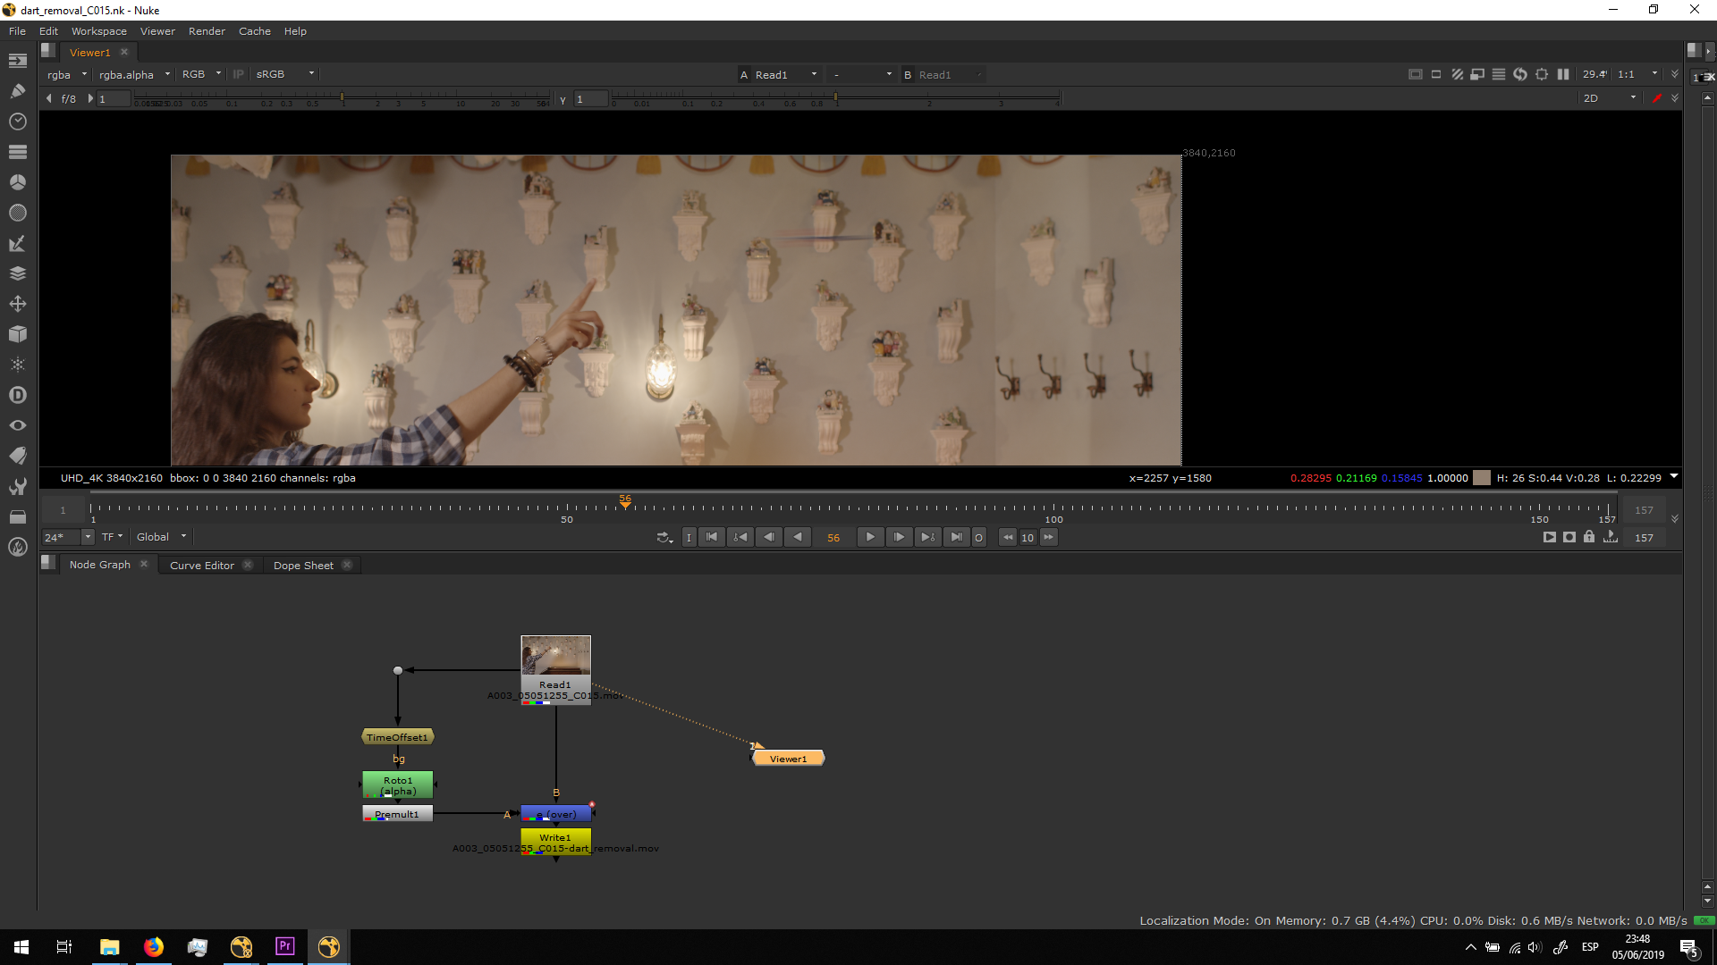Click the sampled pixel colour swatch
This screenshot has width=1717, height=965.
pyautogui.click(x=1482, y=478)
